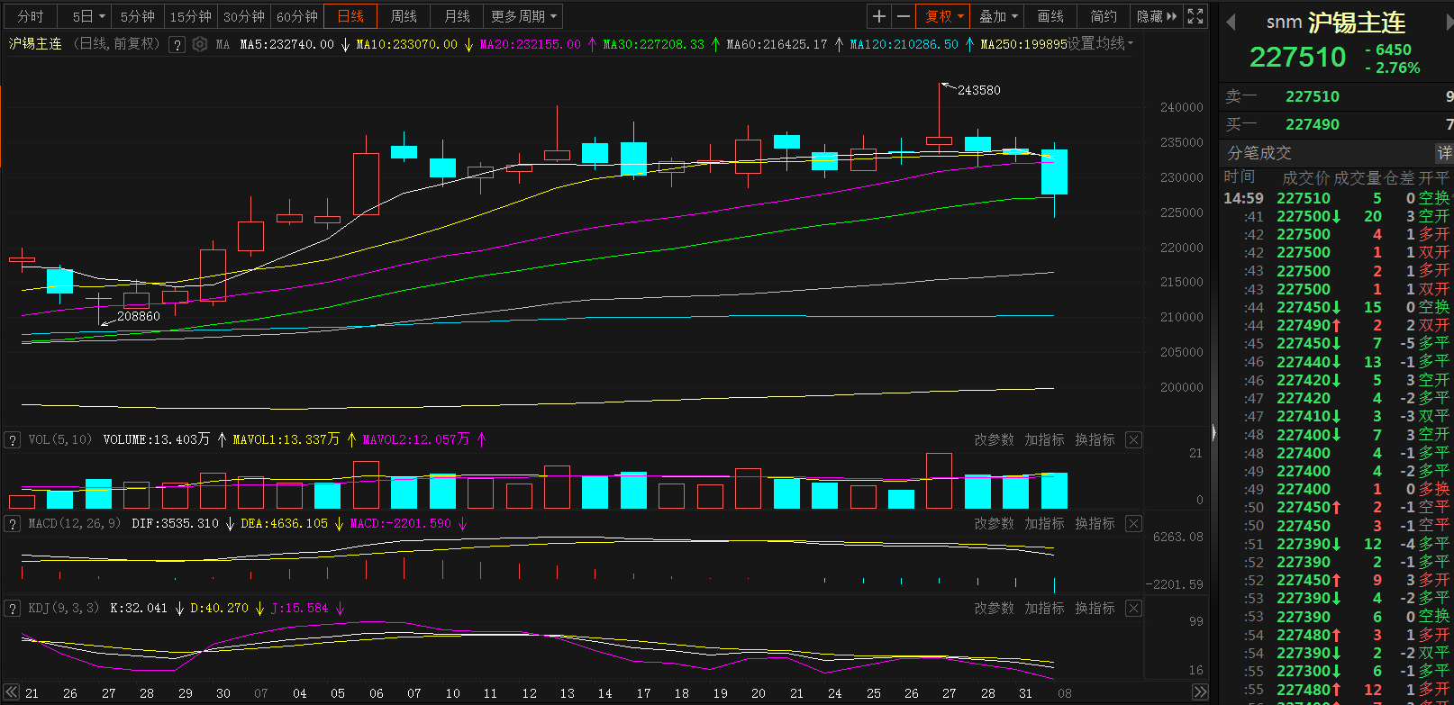Click MA60:216425.17 legend value
Viewport: 1454px width, 705px height.
click(x=777, y=44)
